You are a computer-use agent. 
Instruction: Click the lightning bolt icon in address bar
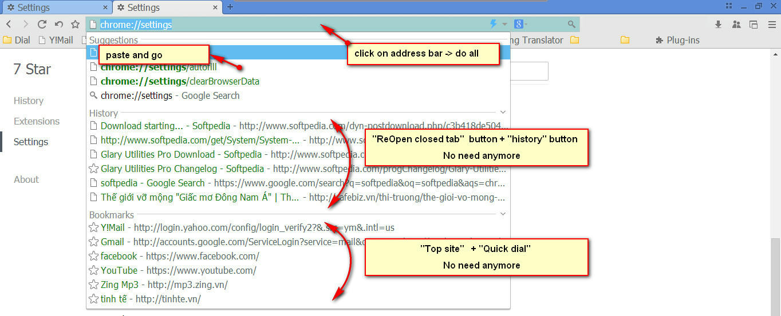click(x=493, y=24)
